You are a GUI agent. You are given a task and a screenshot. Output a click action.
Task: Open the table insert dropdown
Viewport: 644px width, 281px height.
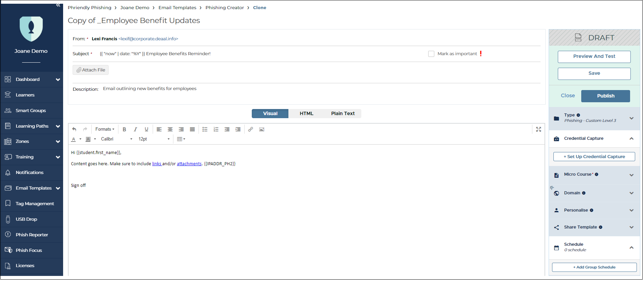pos(182,139)
